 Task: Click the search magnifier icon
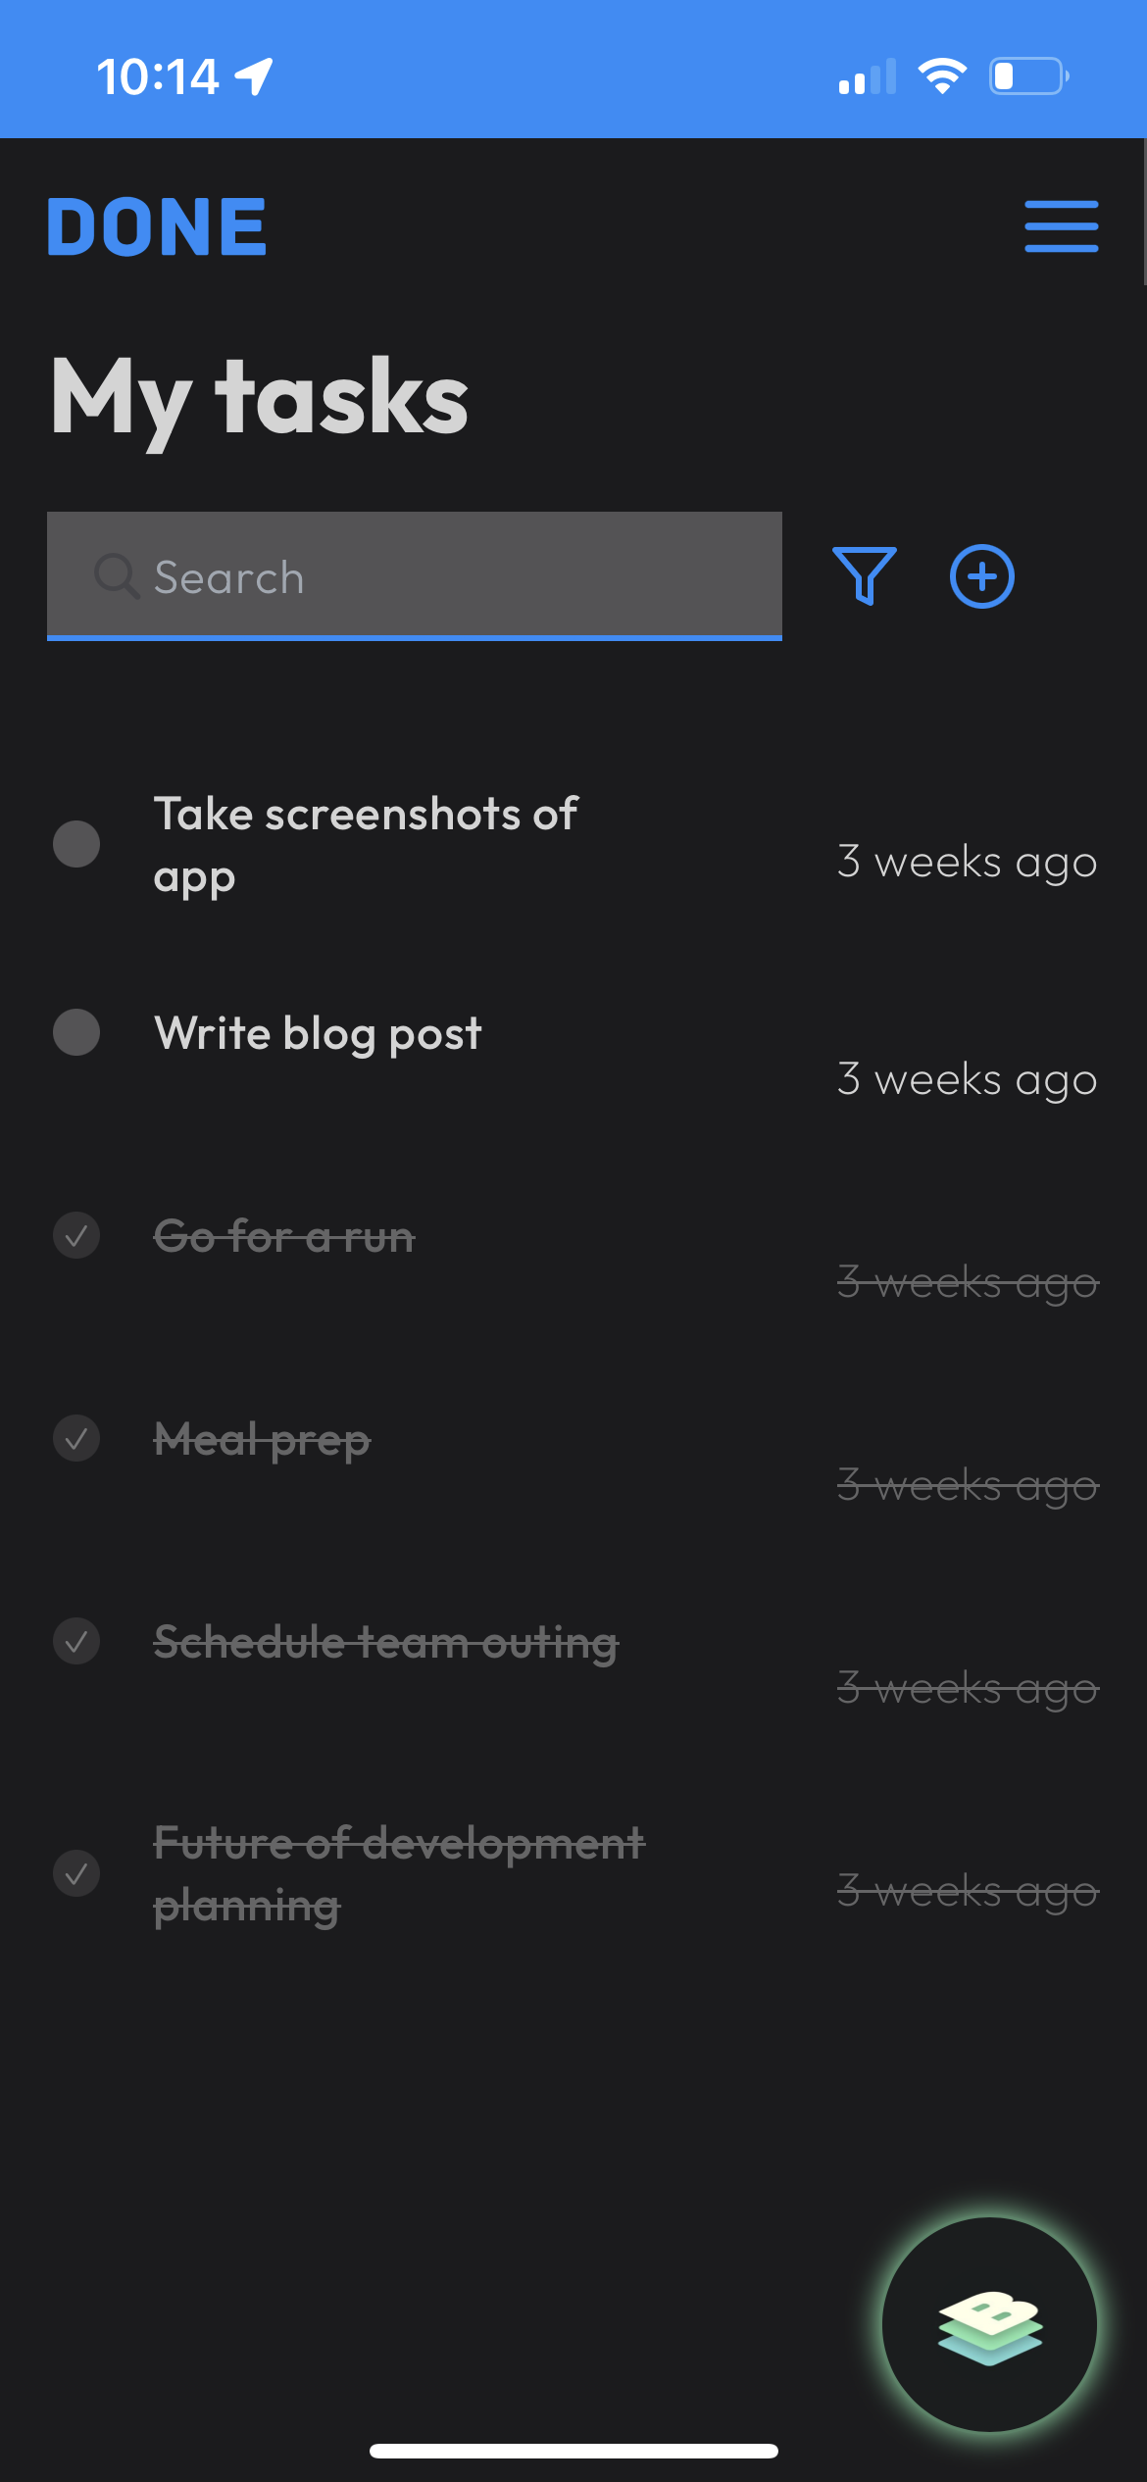point(117,576)
